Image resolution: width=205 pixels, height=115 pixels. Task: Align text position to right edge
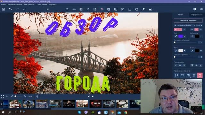click(184, 65)
